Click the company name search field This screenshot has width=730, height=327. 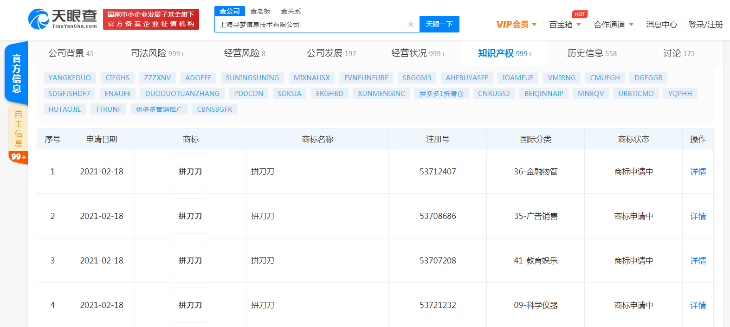click(311, 25)
